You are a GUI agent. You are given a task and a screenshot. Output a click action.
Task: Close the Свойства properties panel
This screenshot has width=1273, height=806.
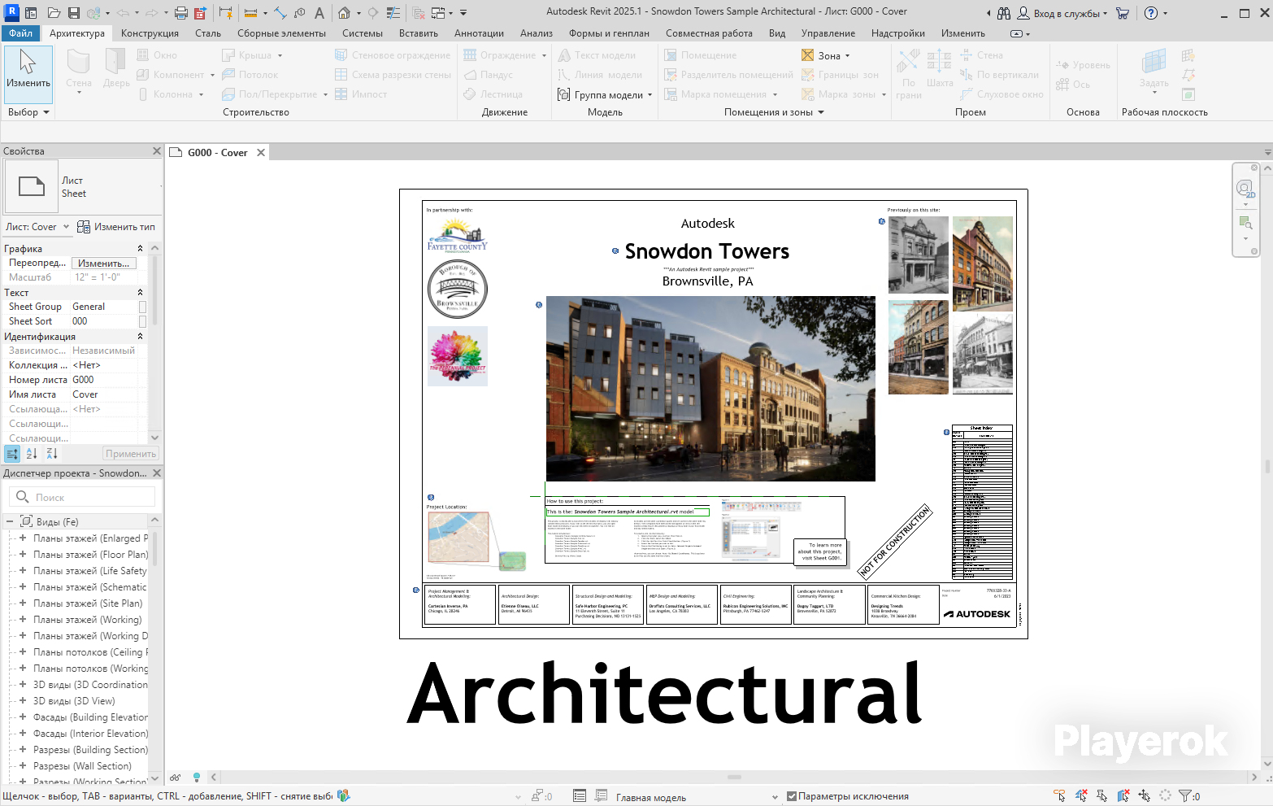[157, 151]
